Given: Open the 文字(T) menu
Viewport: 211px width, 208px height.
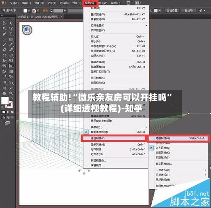Looking at the screenshot, I should 51,3.
